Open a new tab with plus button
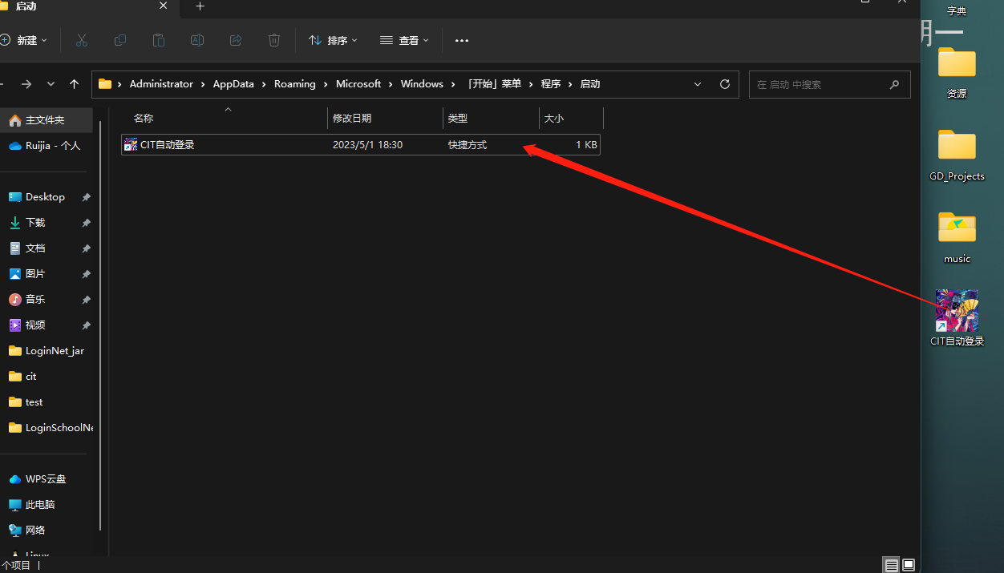 click(x=200, y=6)
